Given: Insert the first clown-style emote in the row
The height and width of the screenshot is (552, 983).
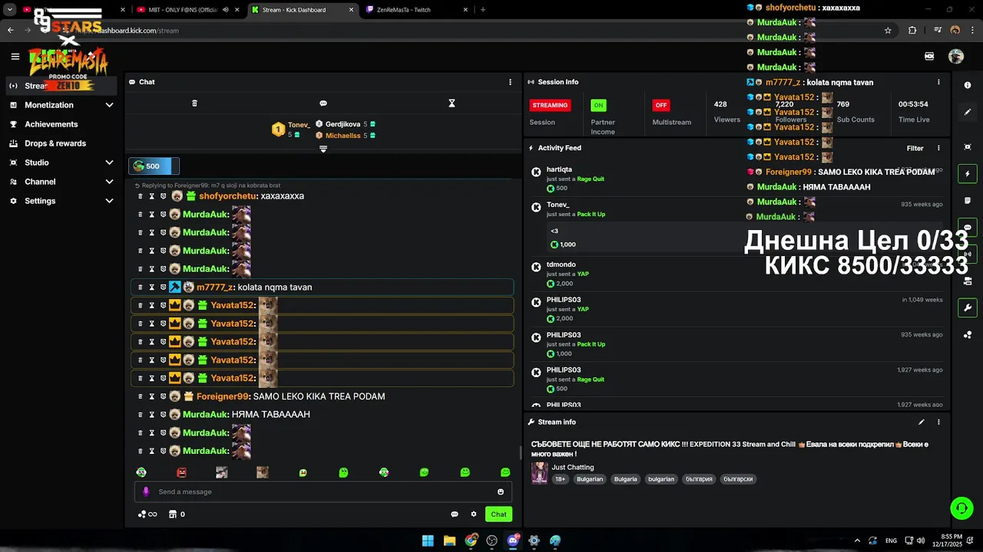Looking at the screenshot, I should tap(141, 472).
